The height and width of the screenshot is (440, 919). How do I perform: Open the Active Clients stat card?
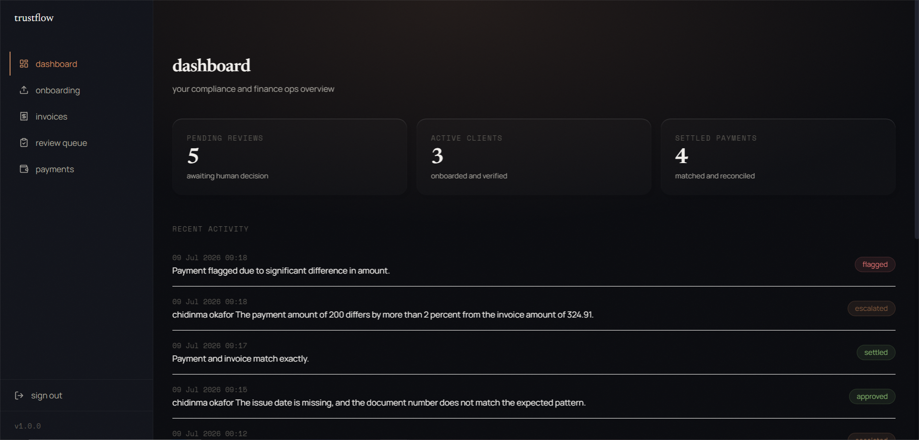[534, 157]
